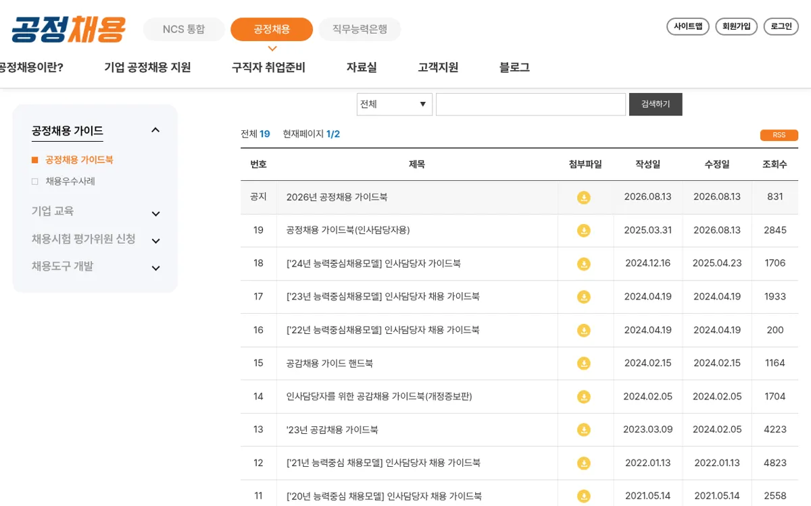Click the search keyword input field

tap(531, 105)
